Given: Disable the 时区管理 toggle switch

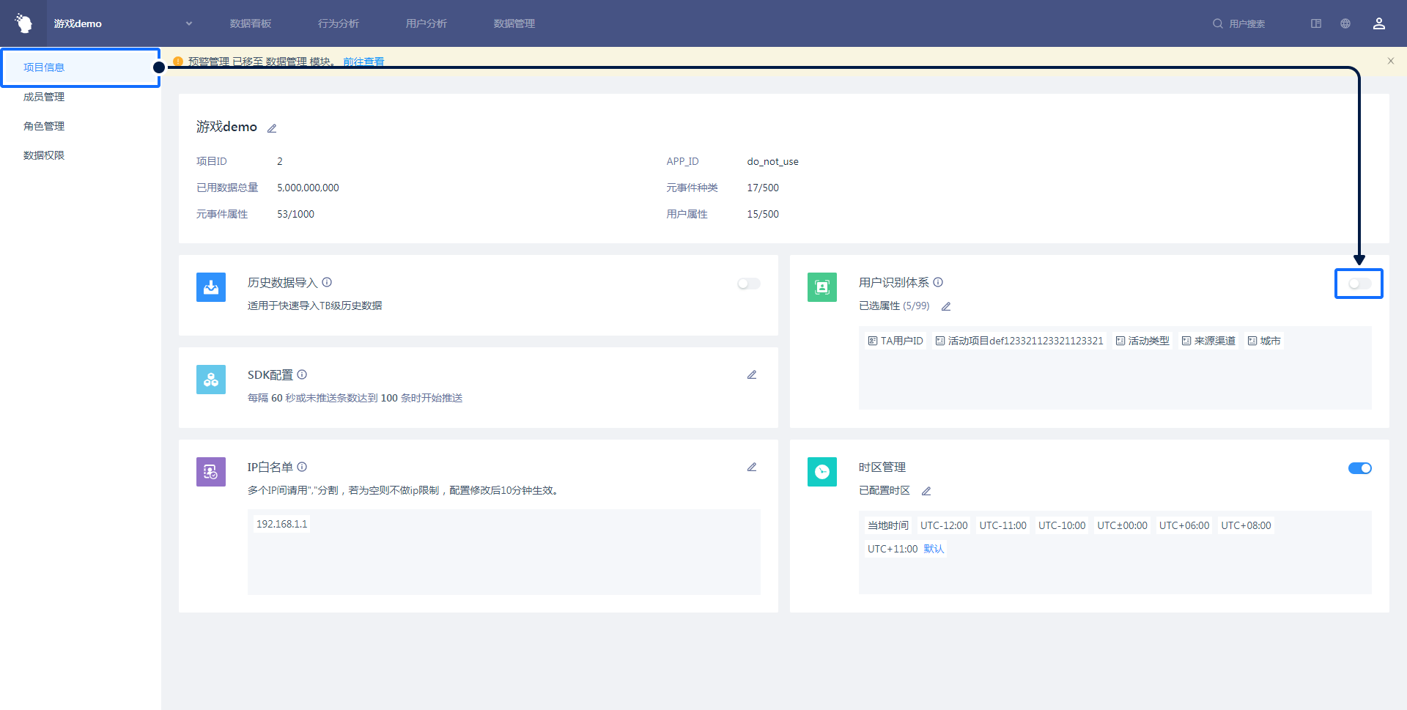Looking at the screenshot, I should (x=1359, y=468).
